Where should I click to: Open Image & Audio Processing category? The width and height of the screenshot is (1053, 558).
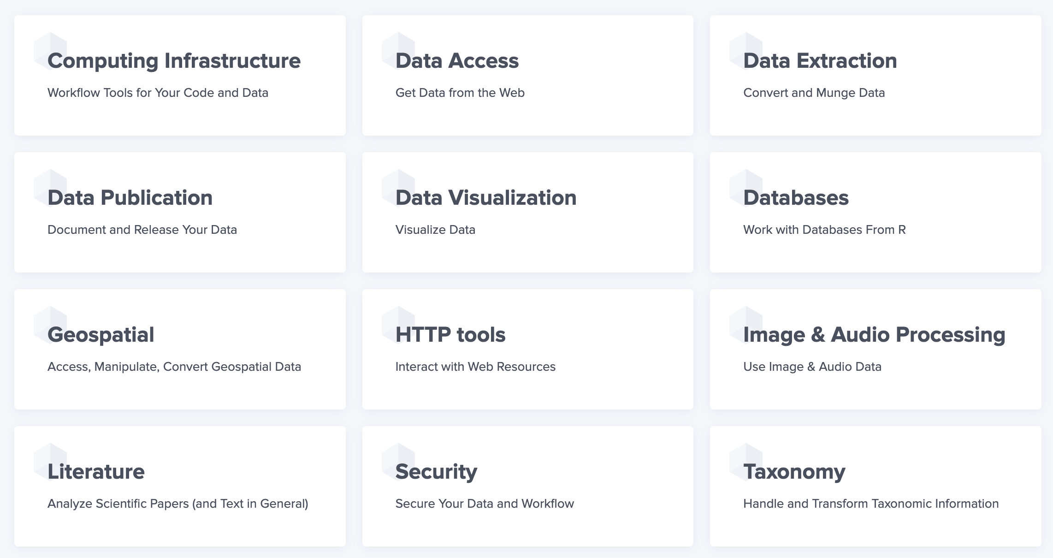(874, 335)
